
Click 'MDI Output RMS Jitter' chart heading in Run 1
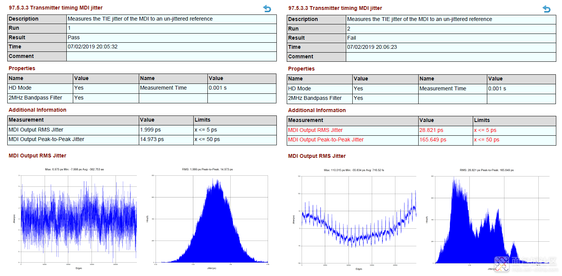click(x=37, y=156)
